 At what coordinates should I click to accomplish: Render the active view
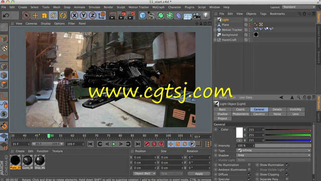(112, 15)
